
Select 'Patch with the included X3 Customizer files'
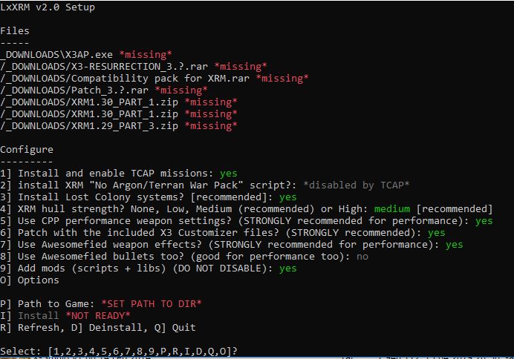tap(223, 233)
